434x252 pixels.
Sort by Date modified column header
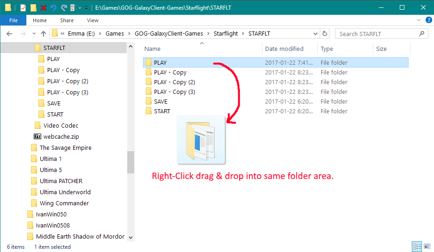point(284,49)
